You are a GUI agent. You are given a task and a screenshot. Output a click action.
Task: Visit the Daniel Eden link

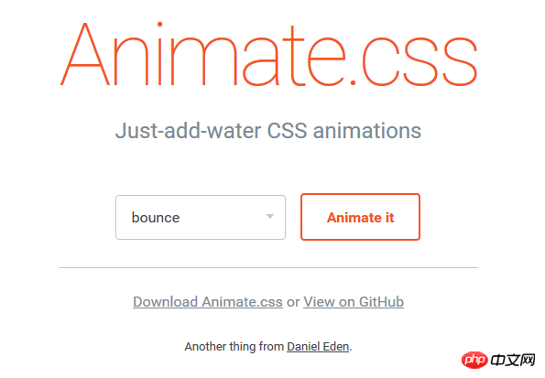tap(318, 346)
